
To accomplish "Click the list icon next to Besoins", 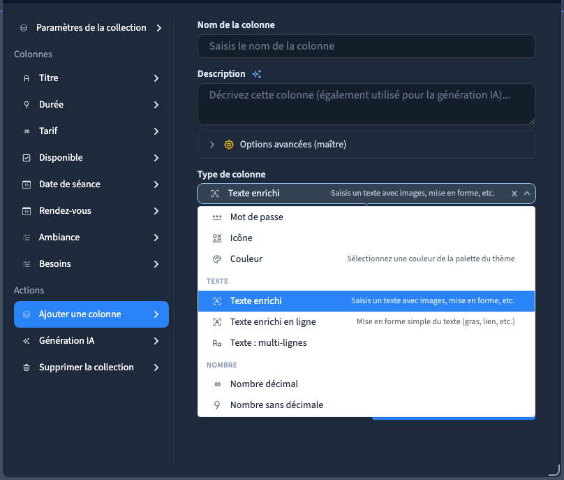I will click(x=27, y=264).
